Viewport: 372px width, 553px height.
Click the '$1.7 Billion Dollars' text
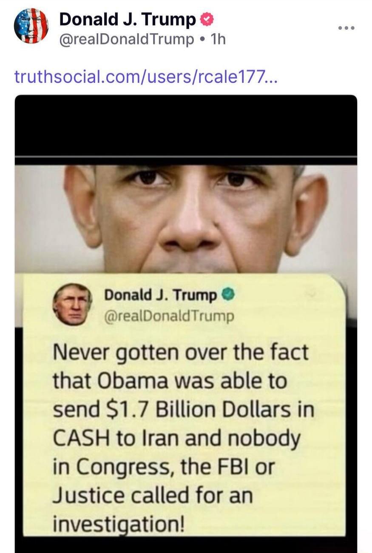[x=197, y=409]
